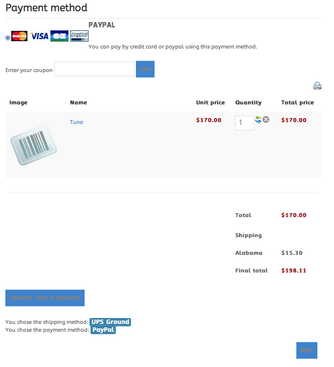Click the CB card logo
The height and width of the screenshot is (367, 334).
coord(59,36)
